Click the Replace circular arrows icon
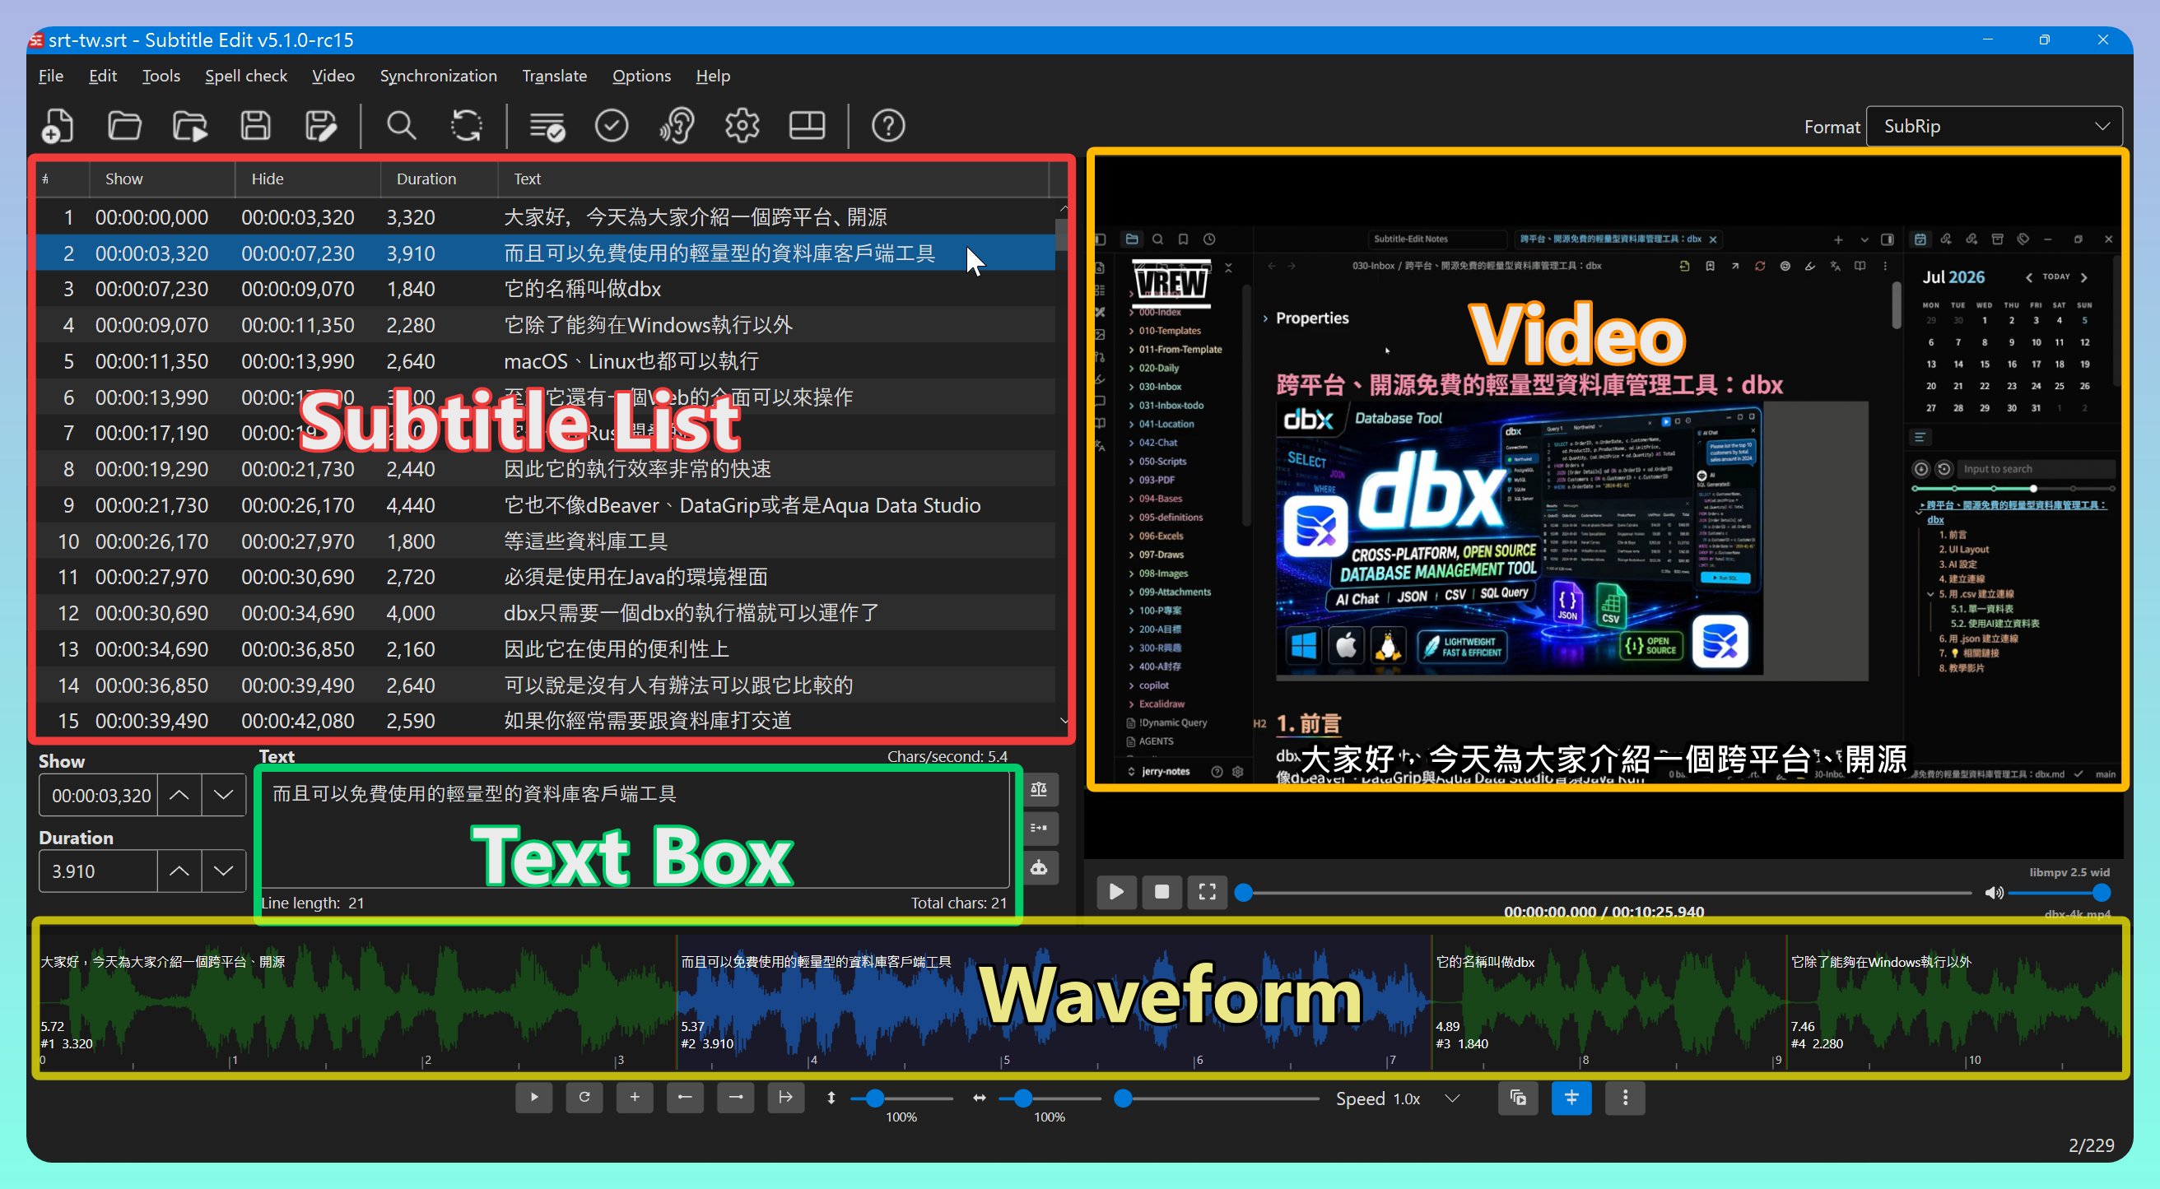This screenshot has width=2160, height=1189. click(x=466, y=127)
